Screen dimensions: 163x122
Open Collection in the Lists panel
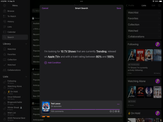coord(144,24)
